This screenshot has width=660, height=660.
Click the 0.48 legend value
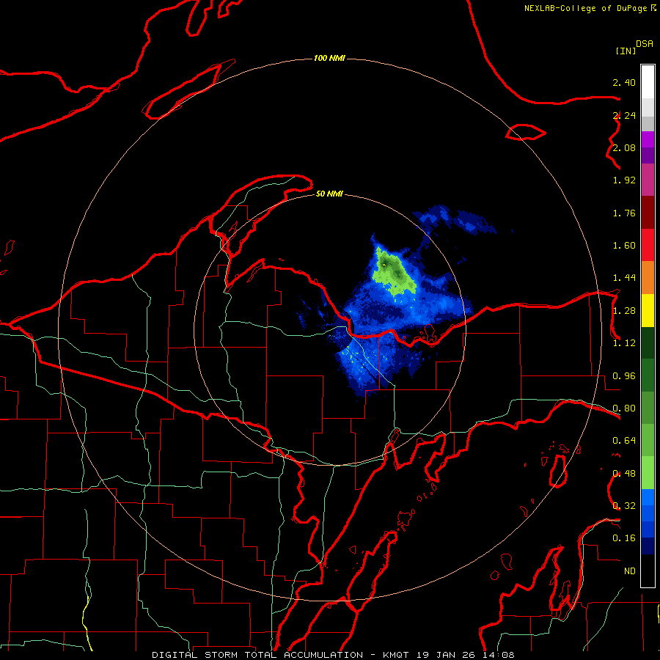click(x=624, y=474)
